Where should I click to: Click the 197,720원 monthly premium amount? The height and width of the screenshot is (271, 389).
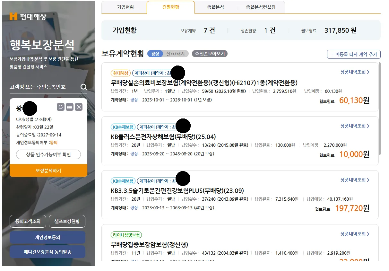(x=352, y=208)
